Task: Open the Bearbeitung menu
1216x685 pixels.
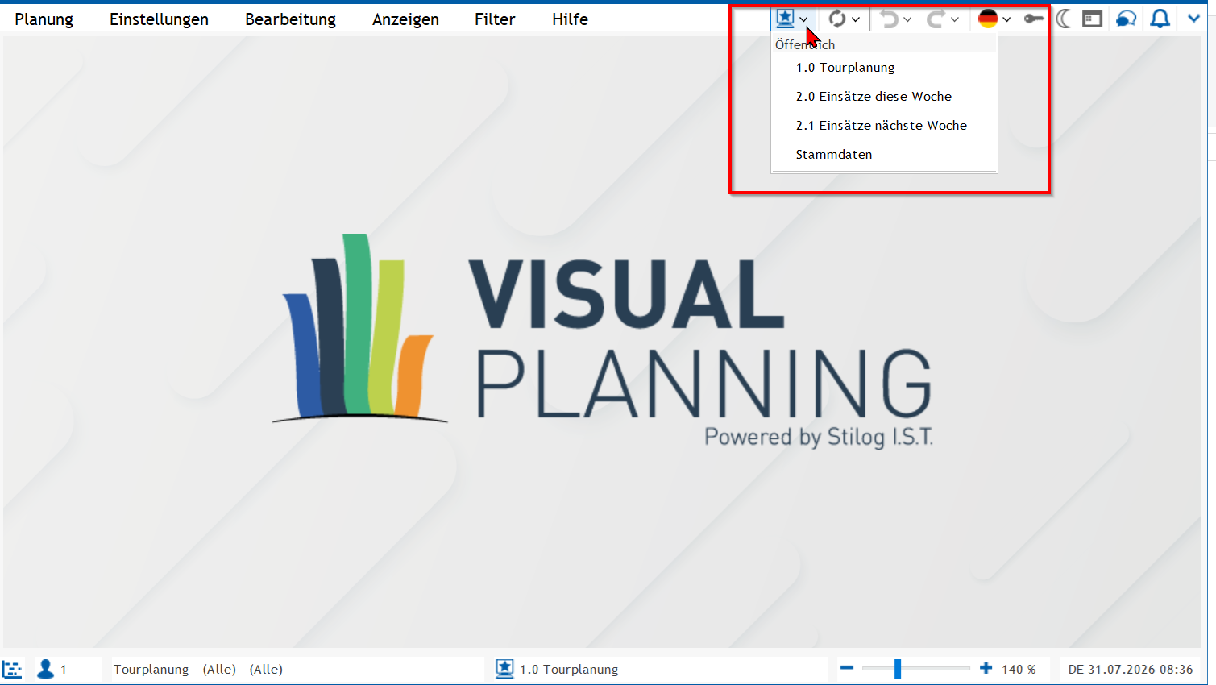Action: (x=290, y=19)
